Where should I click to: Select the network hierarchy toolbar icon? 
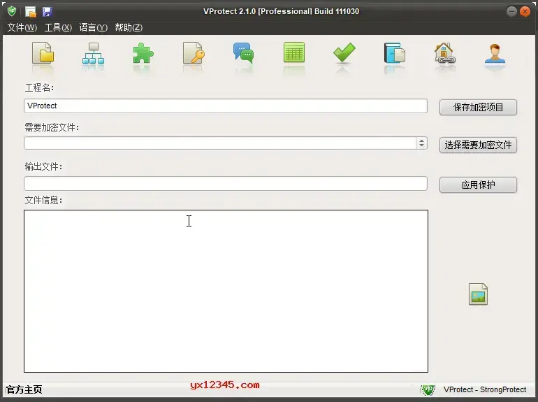(x=93, y=53)
